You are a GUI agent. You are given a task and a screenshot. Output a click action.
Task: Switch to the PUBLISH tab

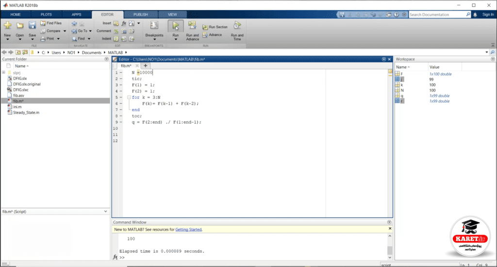coord(141,15)
